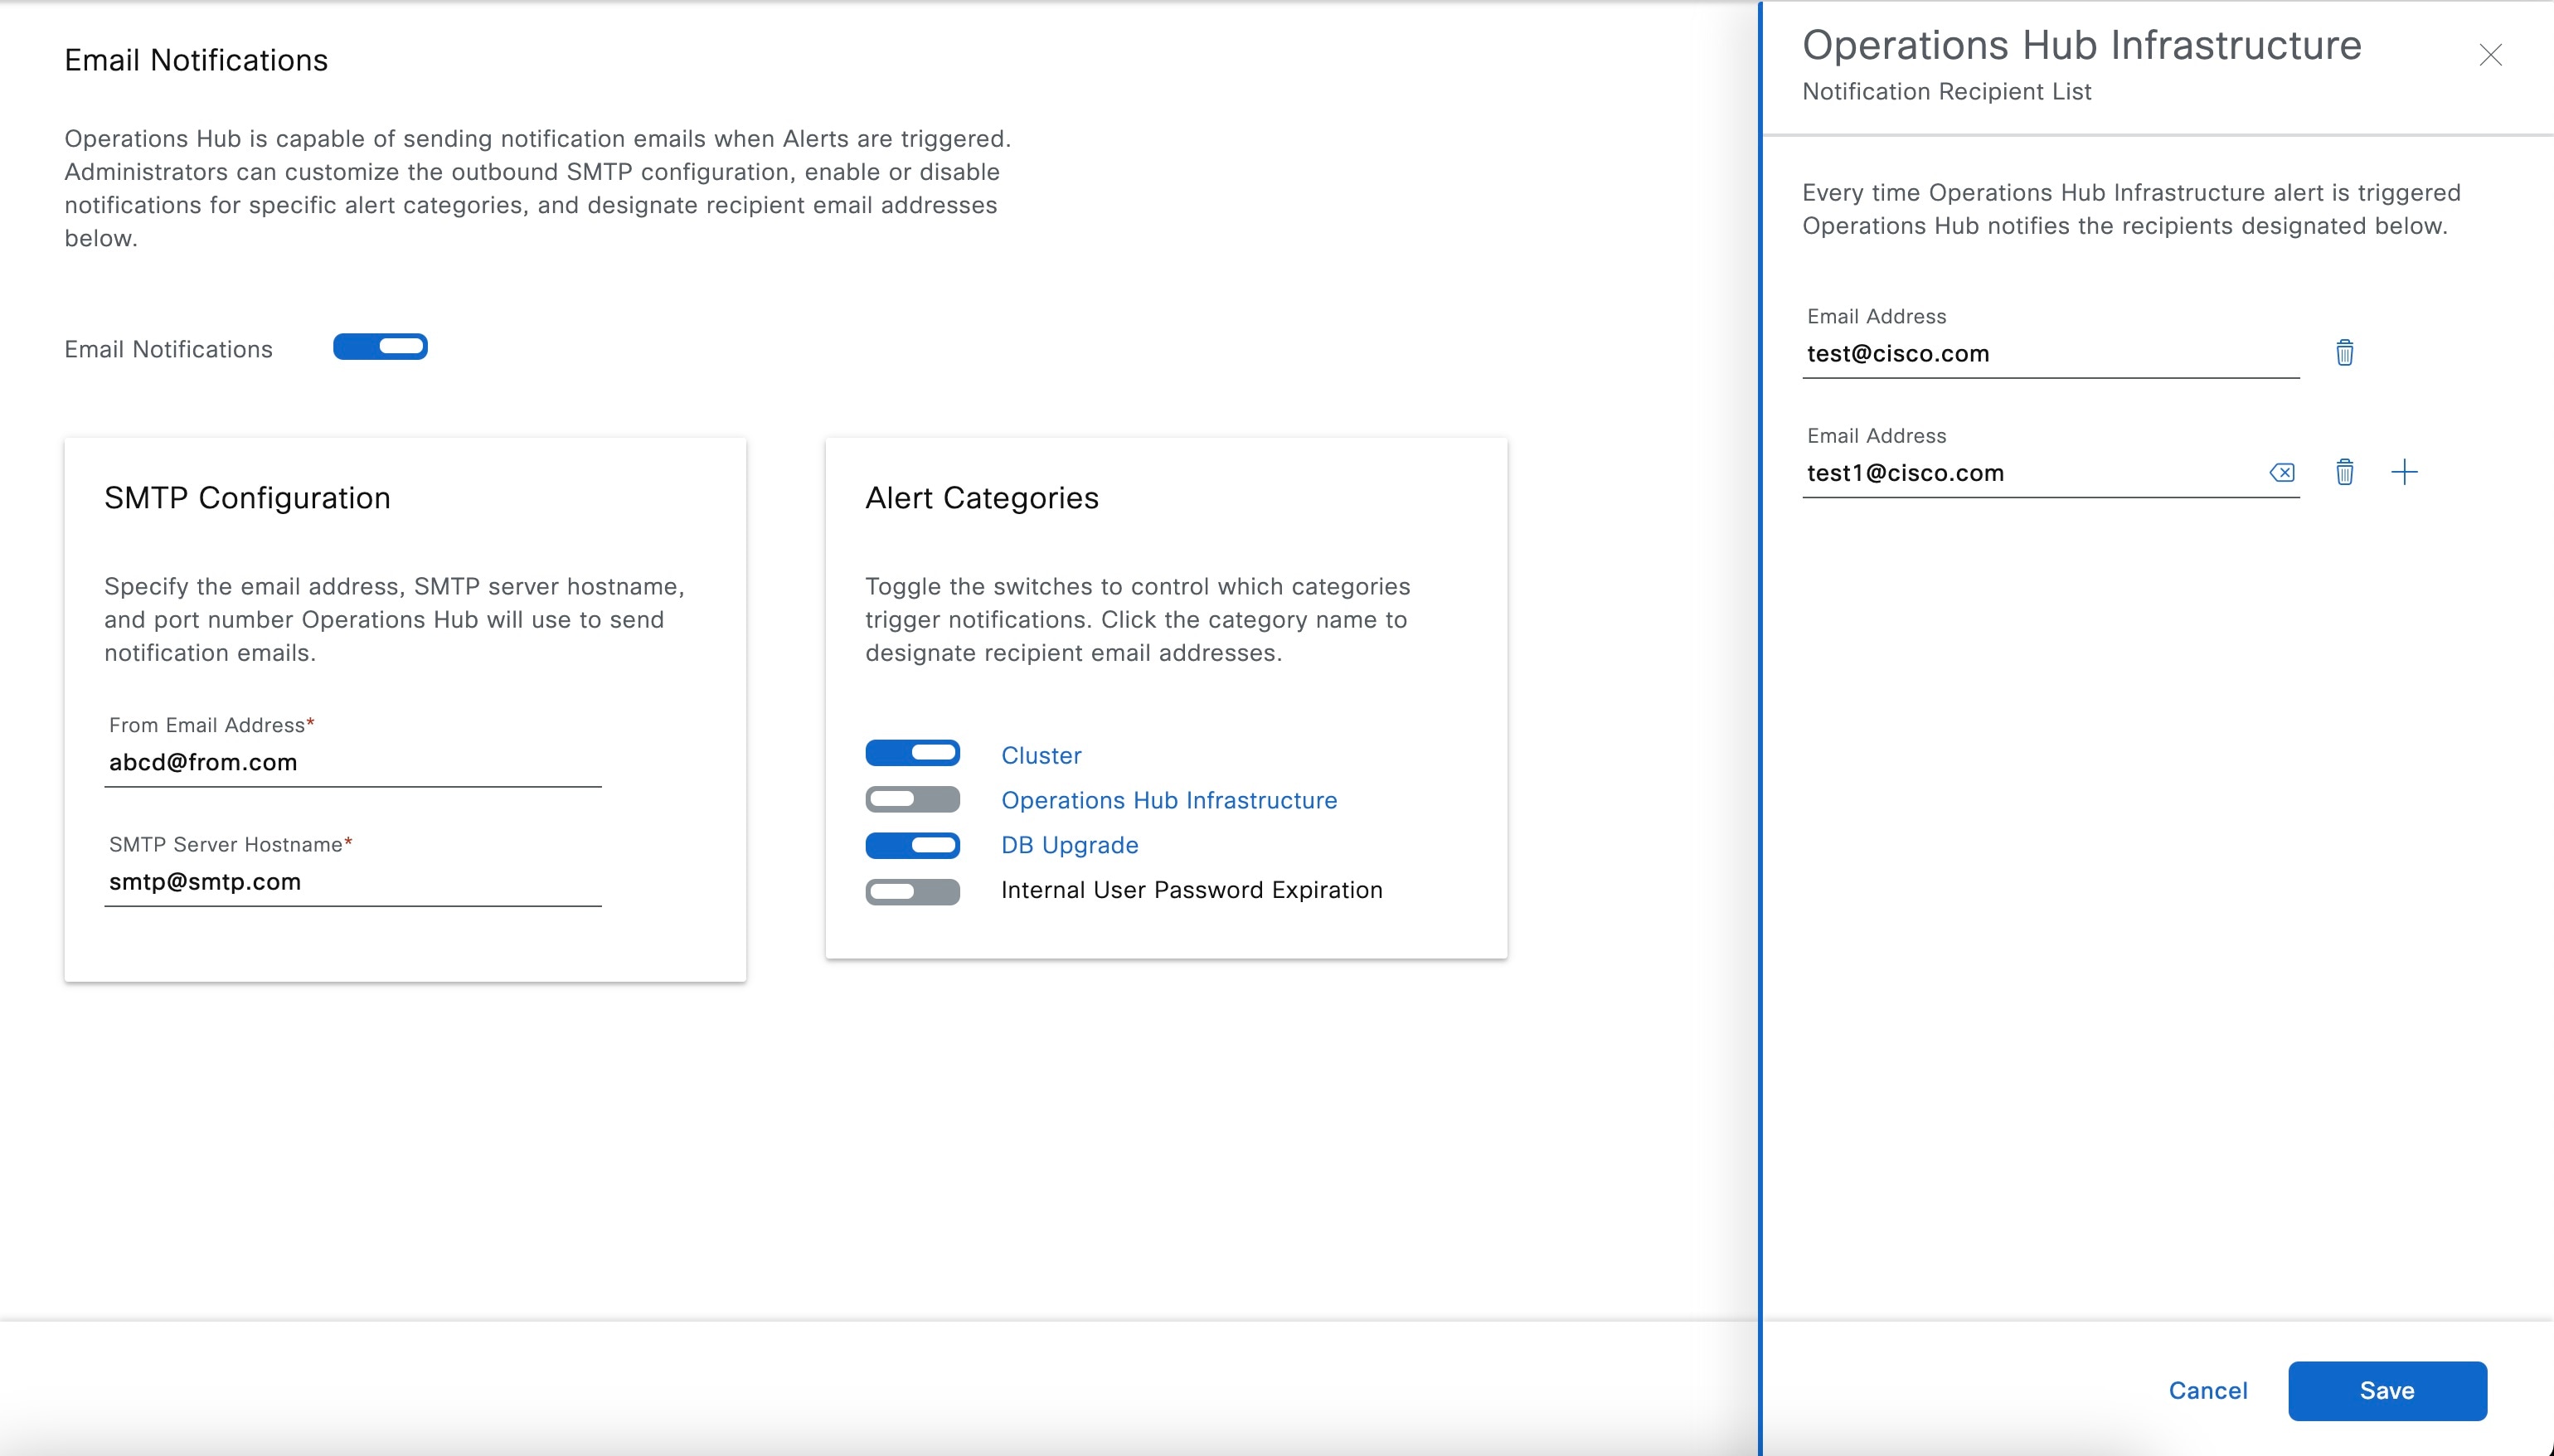2554x1456 pixels.
Task: Close the Operations Hub Infrastructure recipient panel
Action: tap(2491, 55)
